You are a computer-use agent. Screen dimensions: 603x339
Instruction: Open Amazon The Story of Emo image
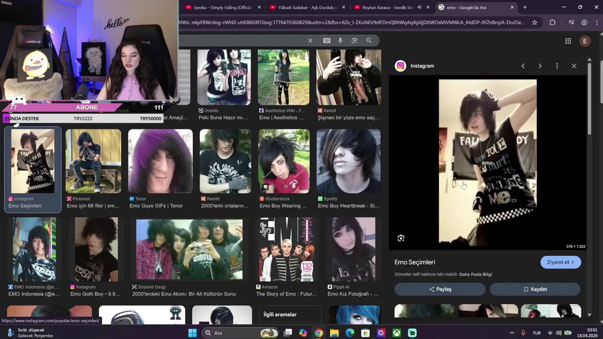[x=286, y=250]
